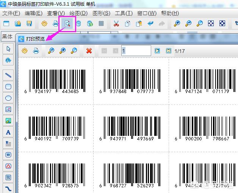Click the barcode numbered 937848 079773

tap(130, 81)
